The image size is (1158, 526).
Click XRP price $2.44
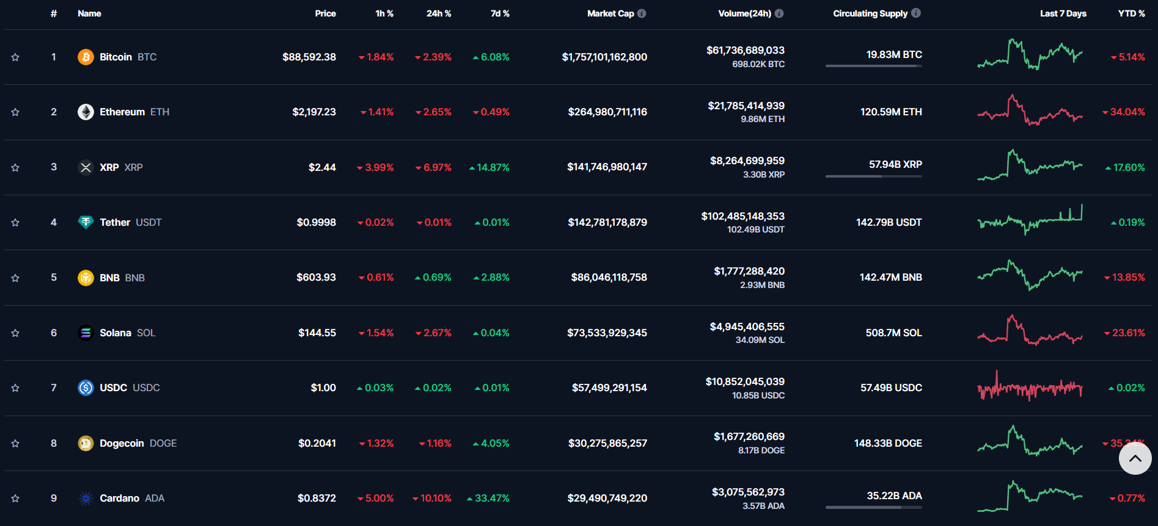pyautogui.click(x=322, y=167)
